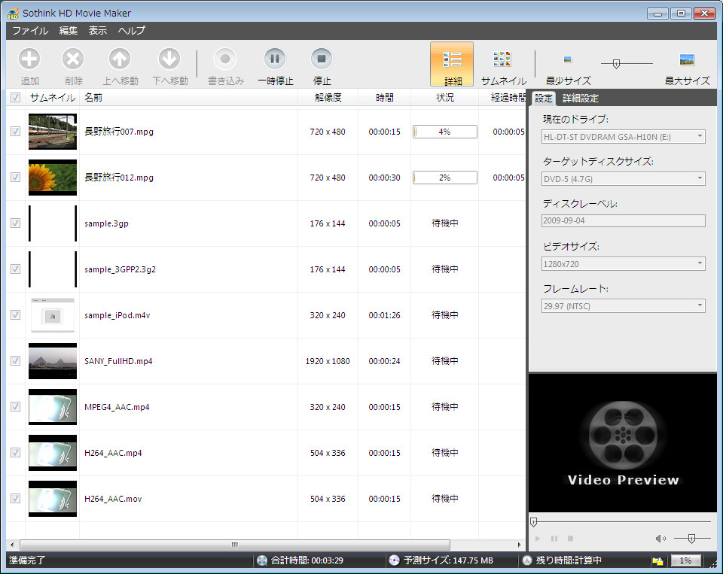Click the Sothink HD app icon in title bar

pos(14,14)
